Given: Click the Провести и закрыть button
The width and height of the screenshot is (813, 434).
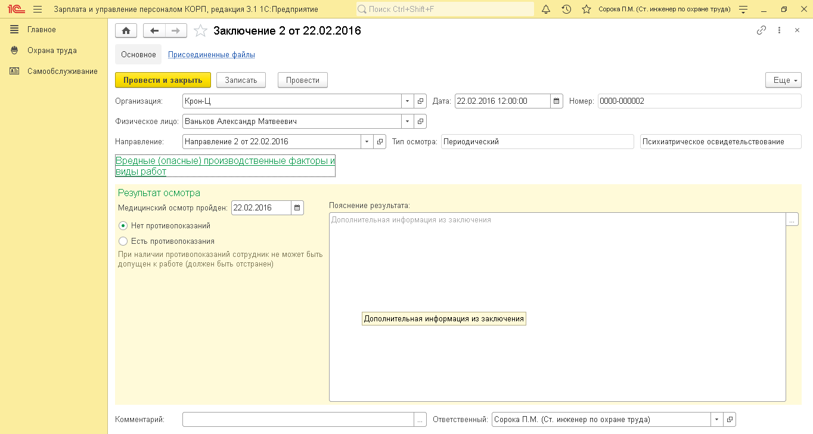Looking at the screenshot, I should [x=163, y=80].
